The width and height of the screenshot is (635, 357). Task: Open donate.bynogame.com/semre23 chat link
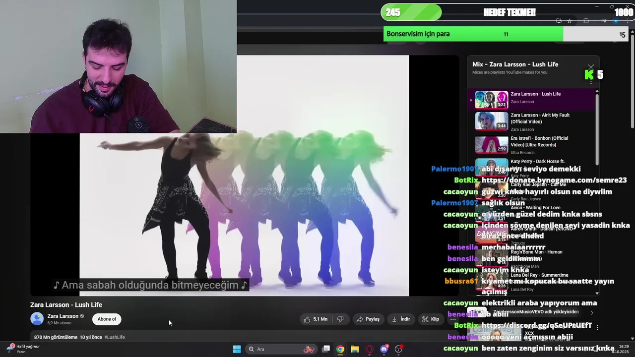554,180
